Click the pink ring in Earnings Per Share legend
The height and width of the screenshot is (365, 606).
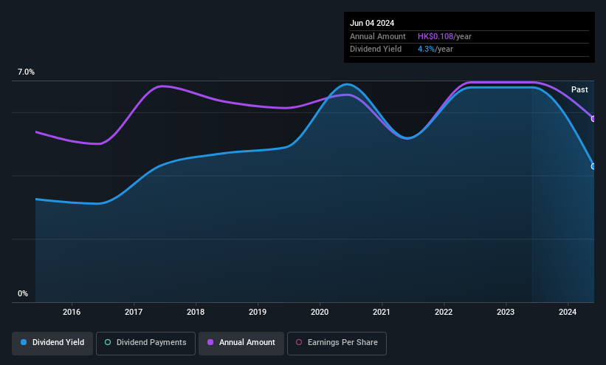(299, 343)
